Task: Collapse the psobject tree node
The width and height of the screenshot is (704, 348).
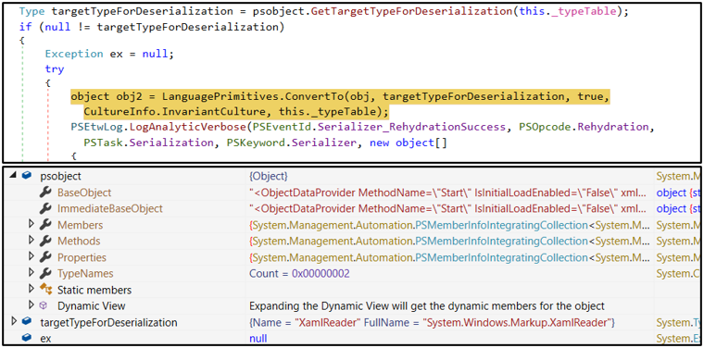Action: tap(13, 177)
